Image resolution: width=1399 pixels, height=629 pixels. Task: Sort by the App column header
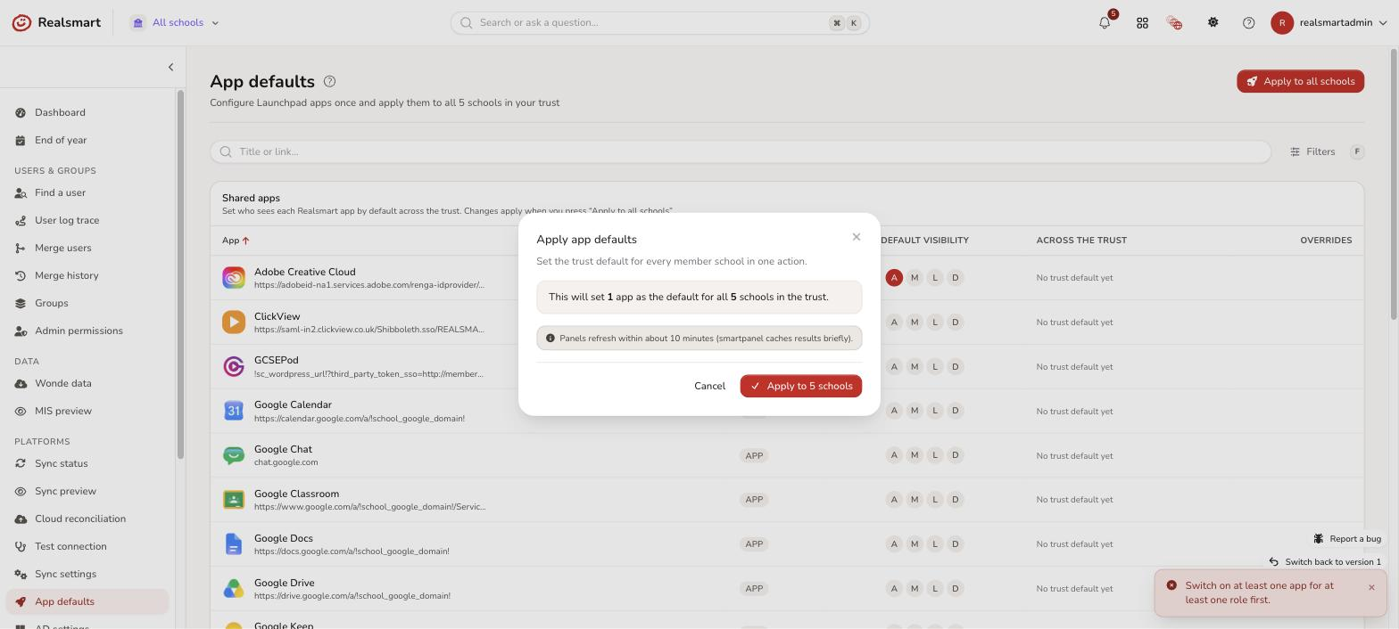point(236,240)
